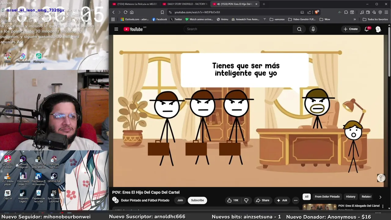
Task: Open a new browser tab with plus
Action: point(264,4)
